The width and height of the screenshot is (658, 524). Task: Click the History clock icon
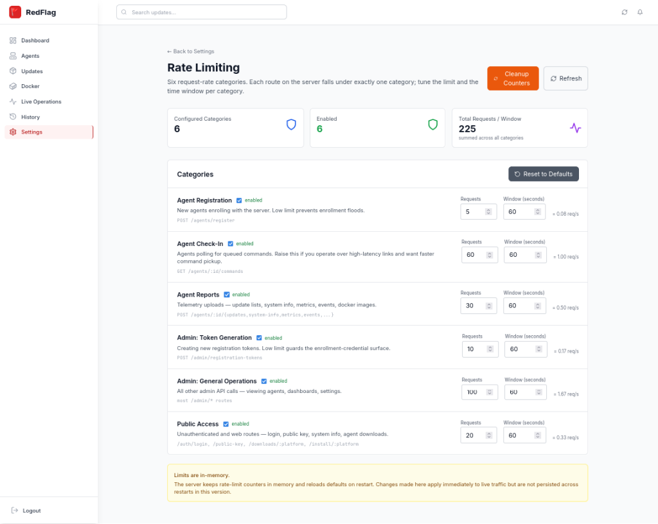coord(13,116)
